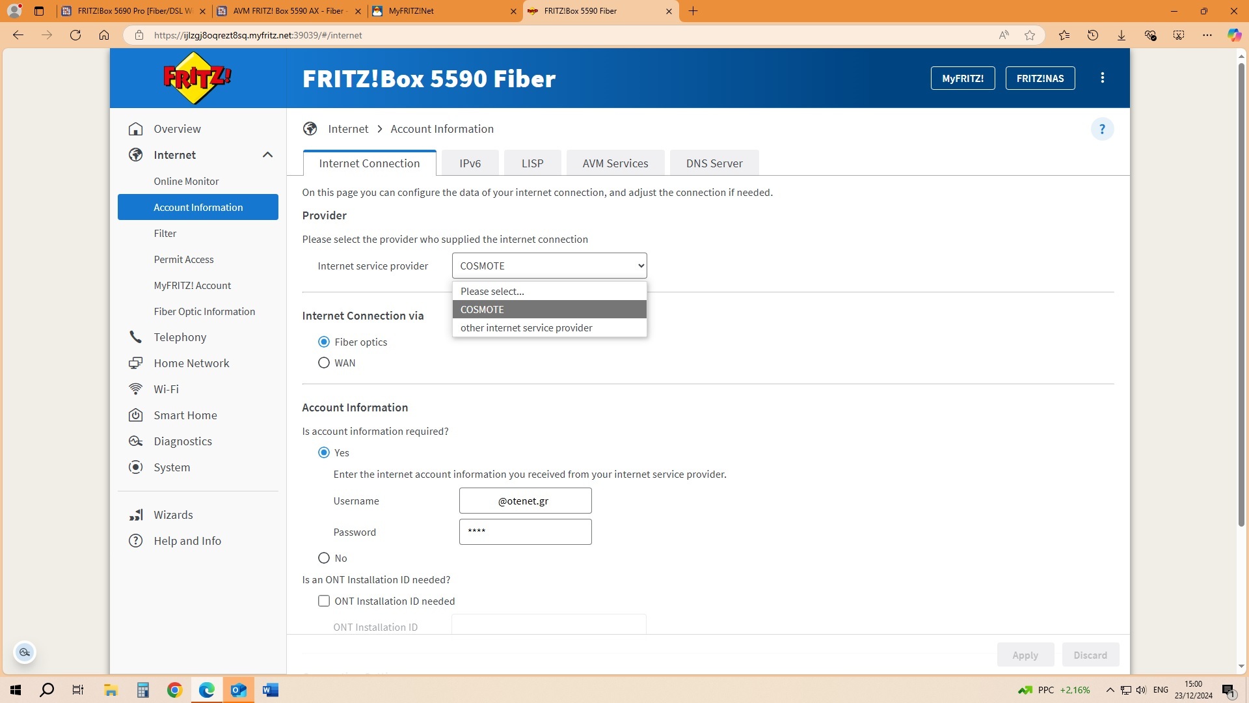
Task: Open Microsoft Word from taskbar
Action: 271,690
